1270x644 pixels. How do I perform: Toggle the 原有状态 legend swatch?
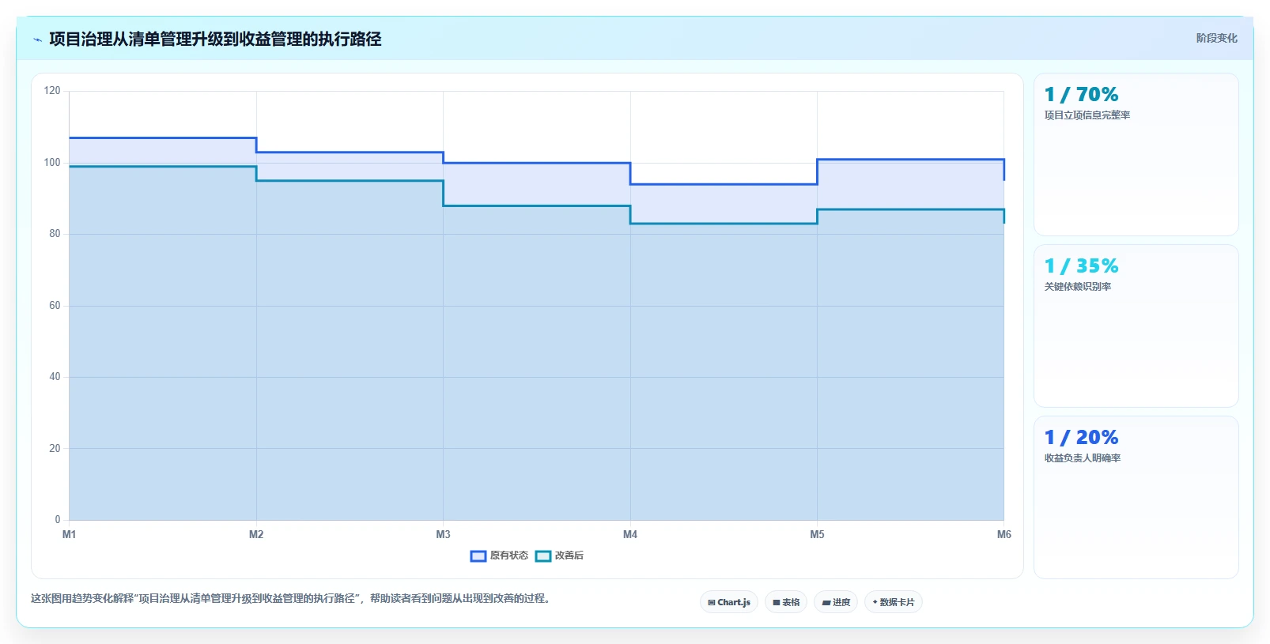(478, 555)
